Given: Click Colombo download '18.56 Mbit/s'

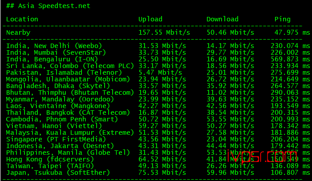Looking at the screenshot, I should coord(231,66).
